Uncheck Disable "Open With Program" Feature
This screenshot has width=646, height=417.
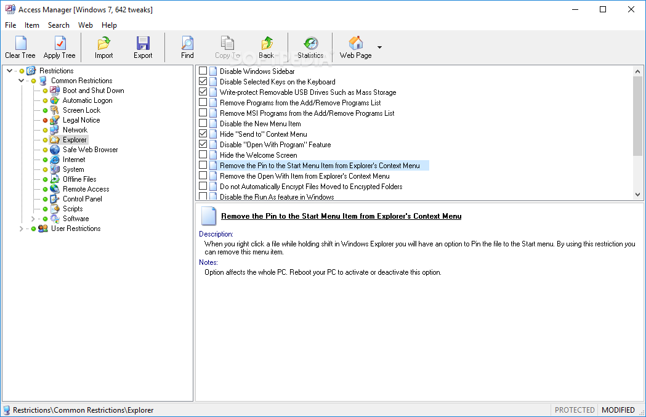[203, 144]
